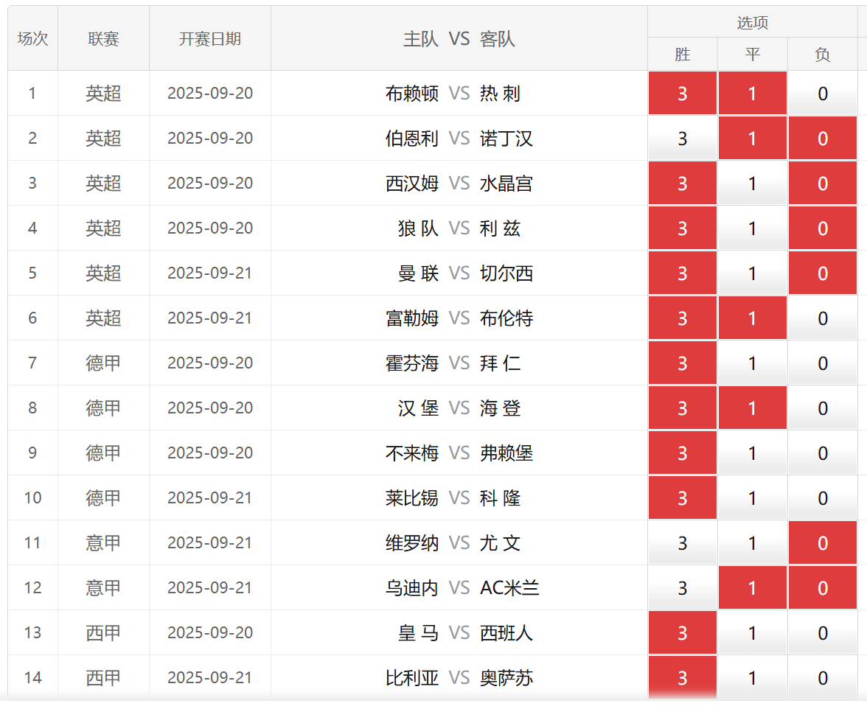Deselect win option for 布赖顿 VS 热刺

pos(682,94)
